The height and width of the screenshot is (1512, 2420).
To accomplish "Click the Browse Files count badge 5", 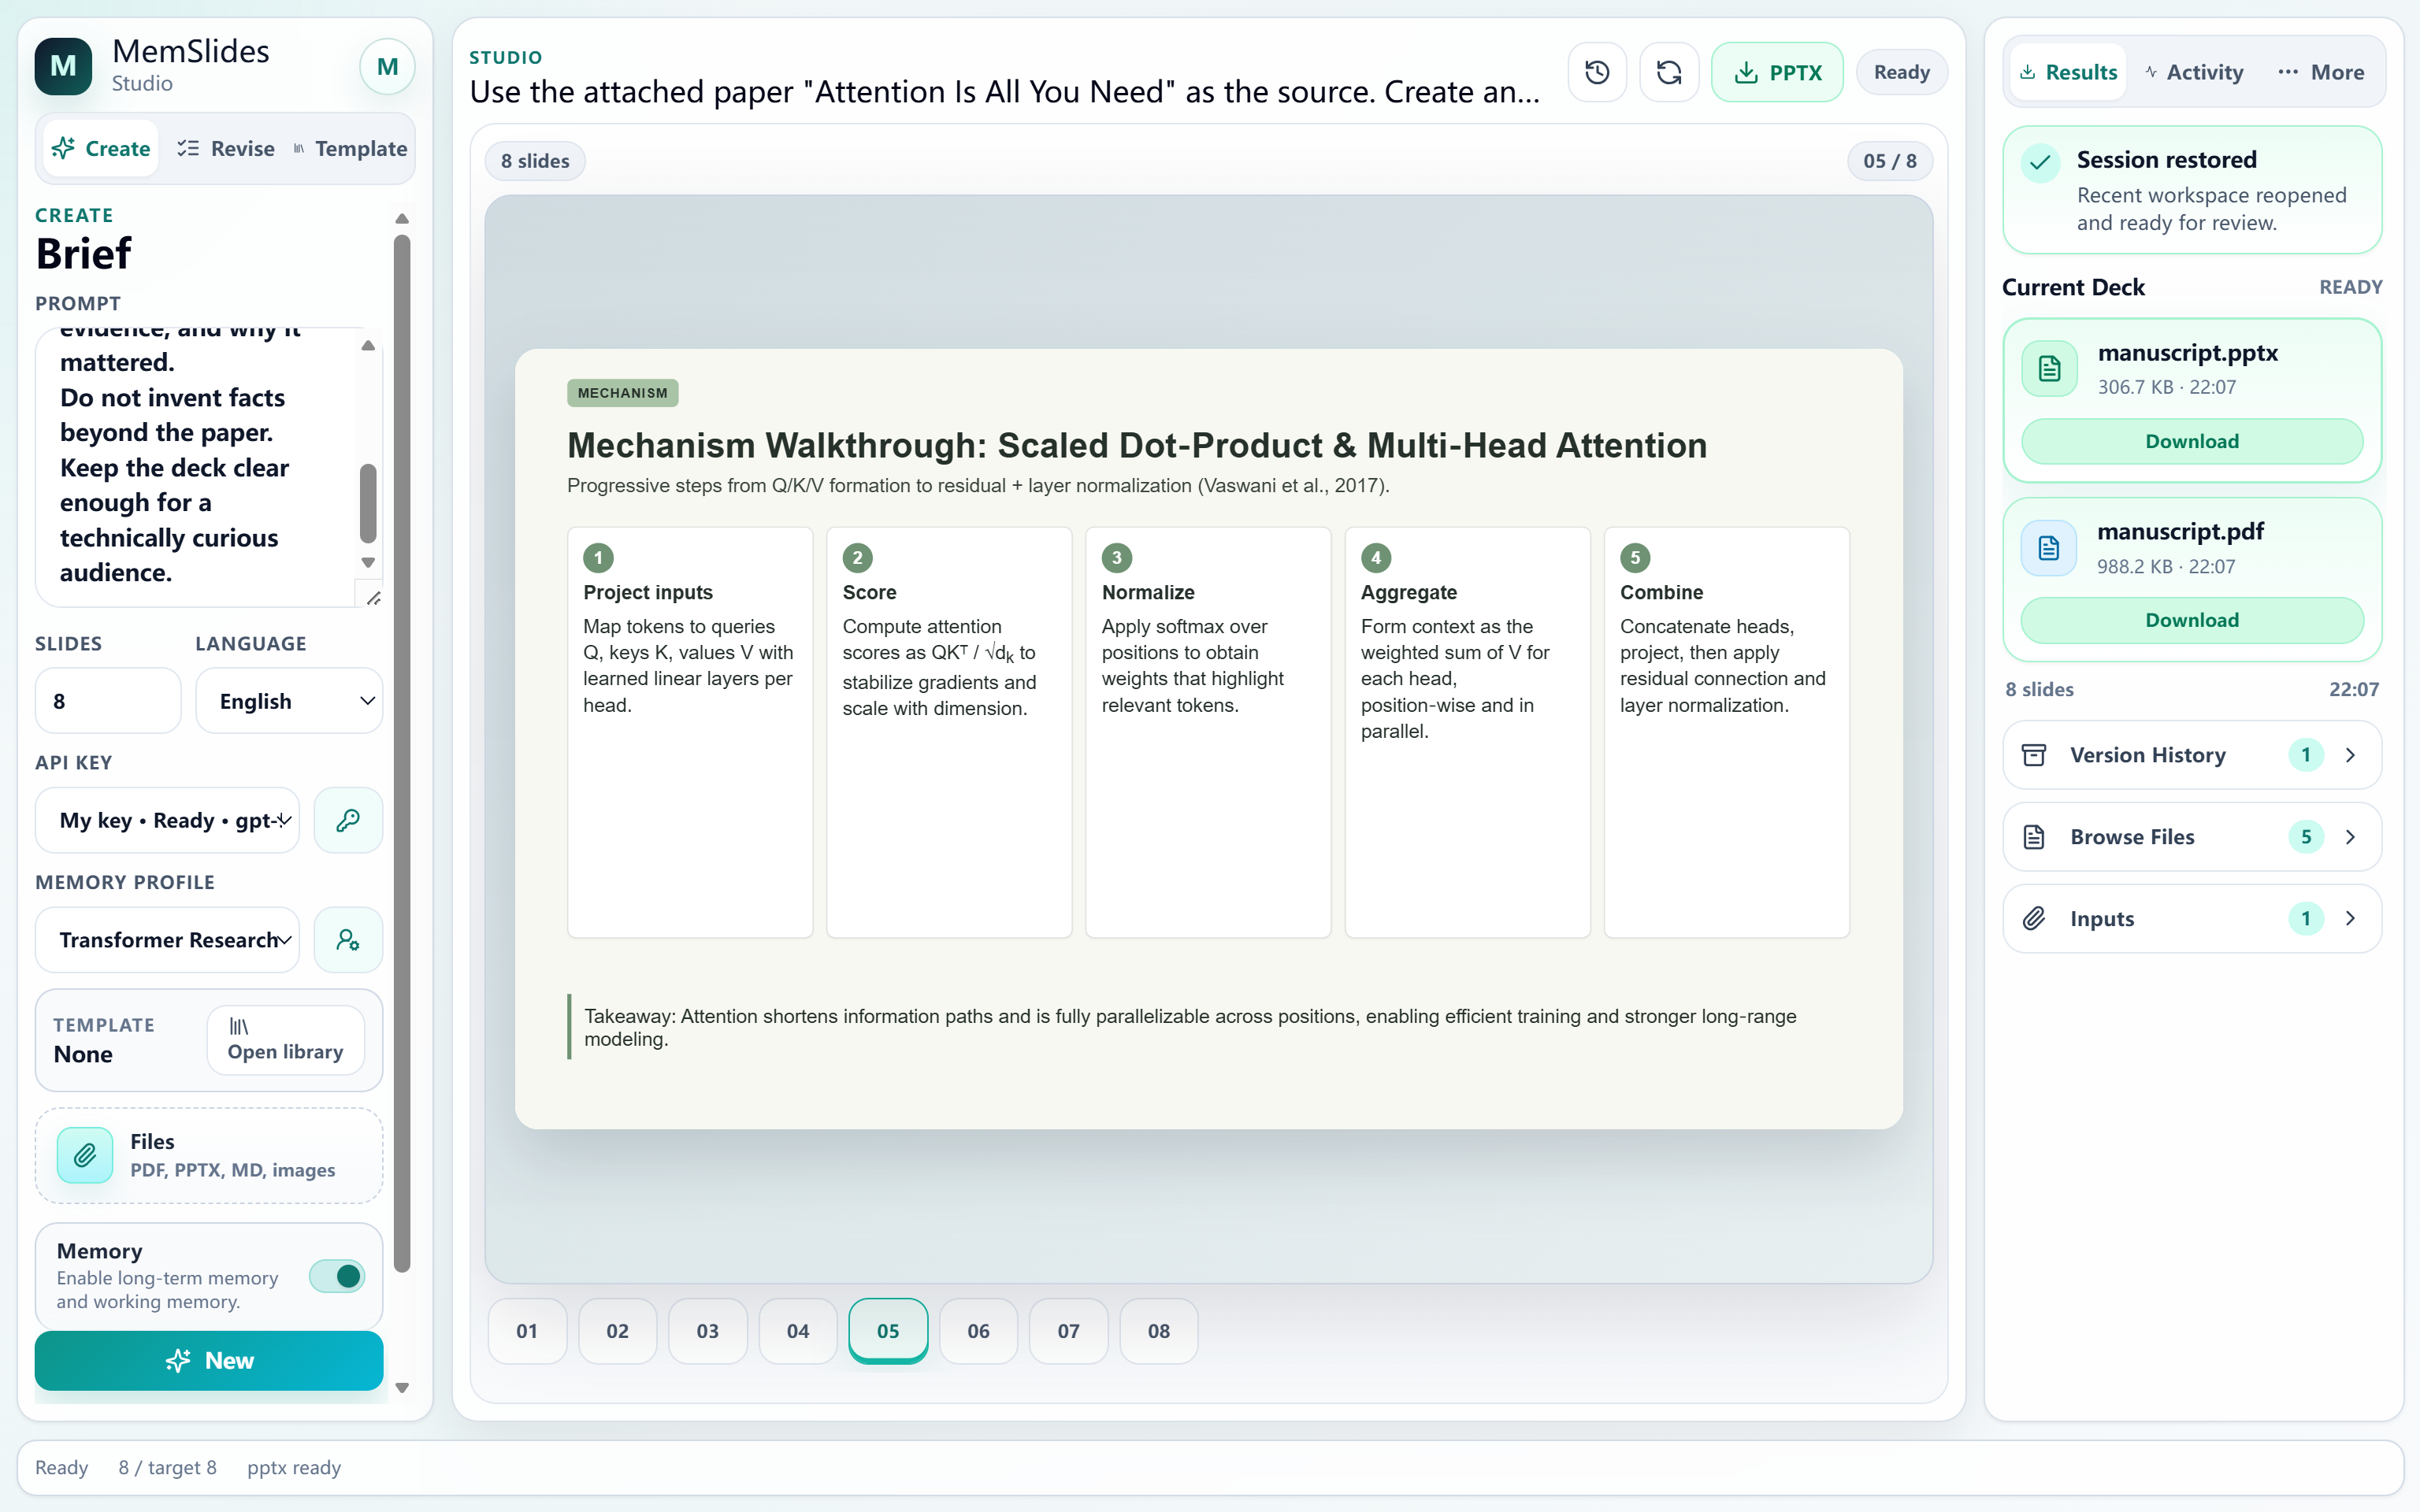I will [x=2305, y=837].
